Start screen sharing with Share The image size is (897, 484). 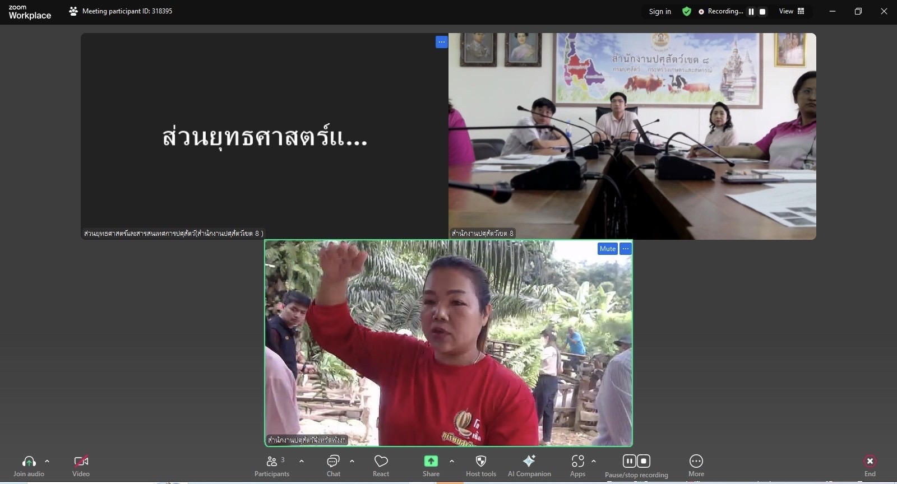point(431,466)
